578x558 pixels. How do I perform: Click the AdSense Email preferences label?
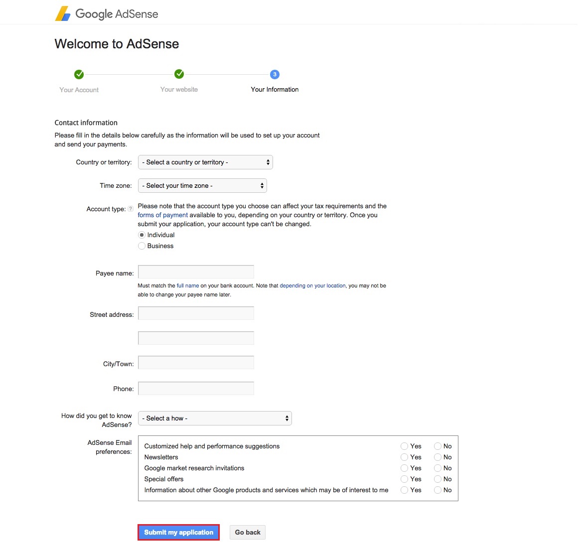click(x=110, y=447)
